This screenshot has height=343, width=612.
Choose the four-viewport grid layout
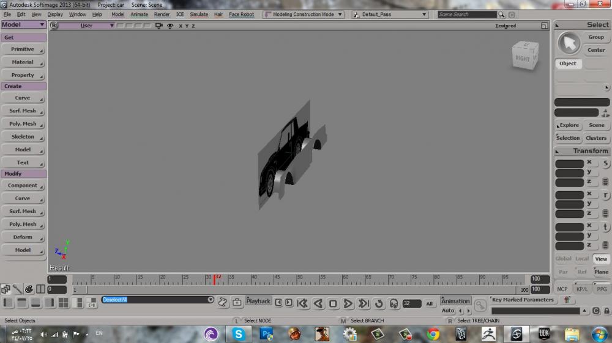pos(63,303)
